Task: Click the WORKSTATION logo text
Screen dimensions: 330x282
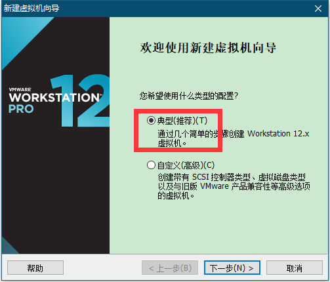Action: coord(54,98)
